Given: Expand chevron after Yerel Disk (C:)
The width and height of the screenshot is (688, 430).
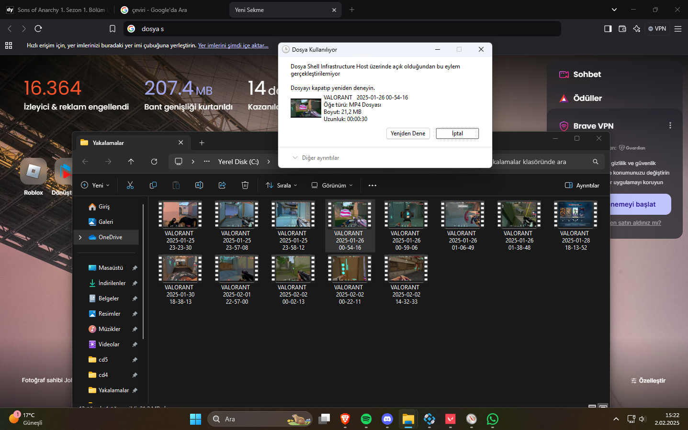Looking at the screenshot, I should click(269, 162).
